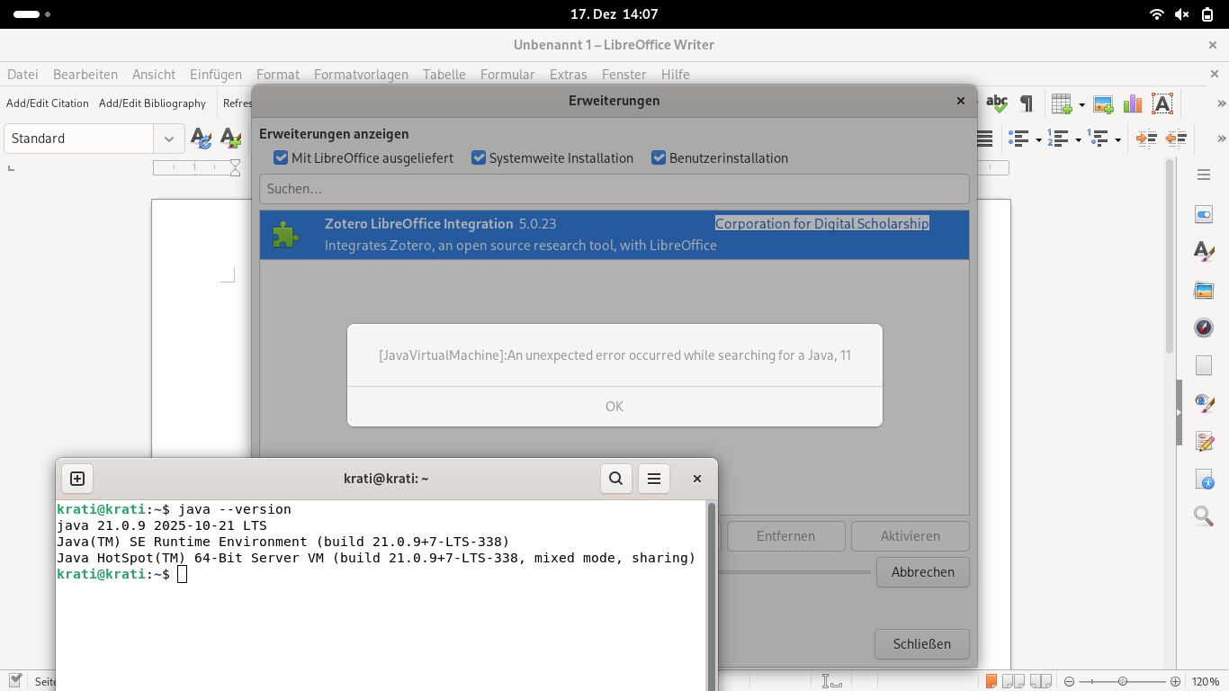Expand the outline format dropdown arrow

click(x=1117, y=139)
